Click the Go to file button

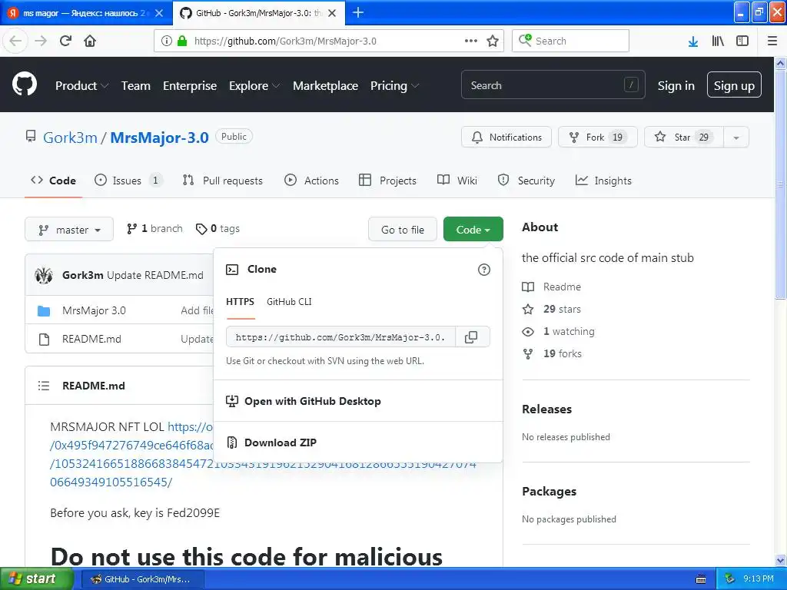[403, 229]
